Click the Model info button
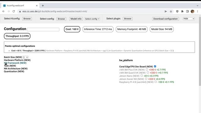 76,19
